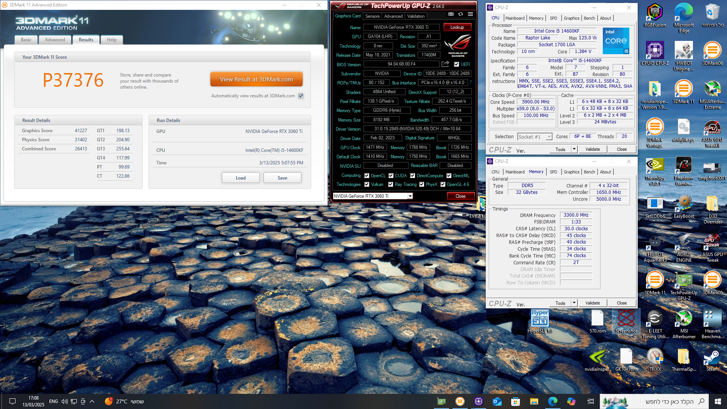This screenshot has width=727, height=409.
Task: Switch to the Sensors tab in GPU-Z
Action: [372, 16]
